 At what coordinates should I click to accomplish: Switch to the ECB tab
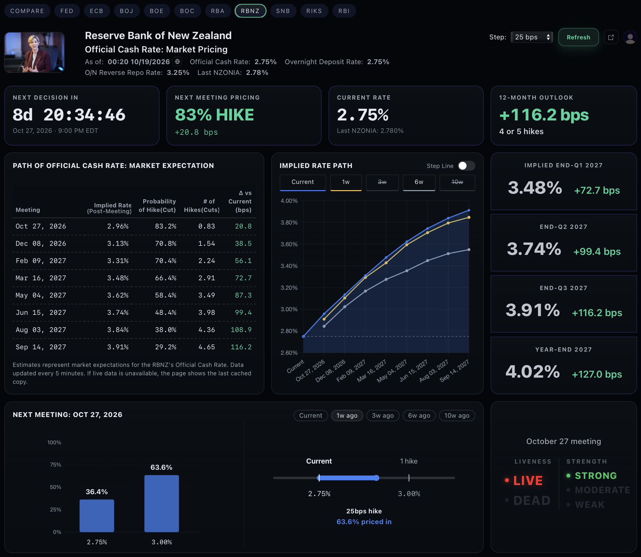[x=97, y=11]
